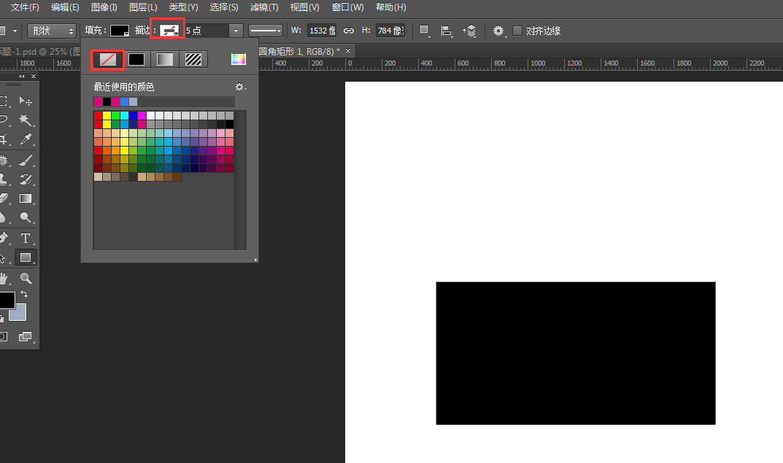Open the 编辑(E) menu
Screen dimensions: 783x463
pyautogui.click(x=65, y=7)
